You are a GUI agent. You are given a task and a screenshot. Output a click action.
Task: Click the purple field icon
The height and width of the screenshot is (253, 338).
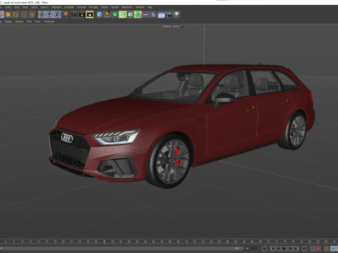[x=145, y=15]
